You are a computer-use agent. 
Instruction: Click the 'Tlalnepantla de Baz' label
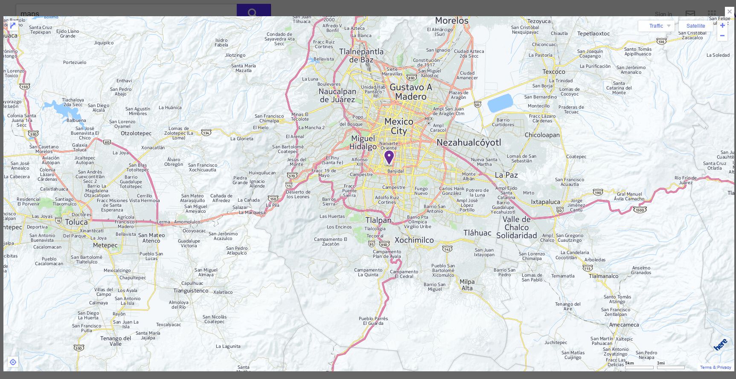361,55
